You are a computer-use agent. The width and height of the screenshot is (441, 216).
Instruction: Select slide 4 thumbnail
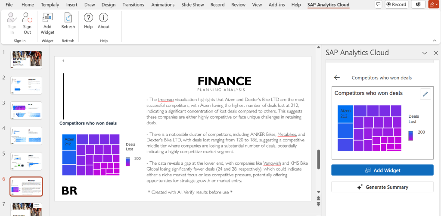pos(26,136)
